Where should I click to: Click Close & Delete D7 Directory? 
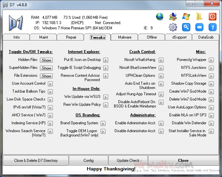point(36,160)
